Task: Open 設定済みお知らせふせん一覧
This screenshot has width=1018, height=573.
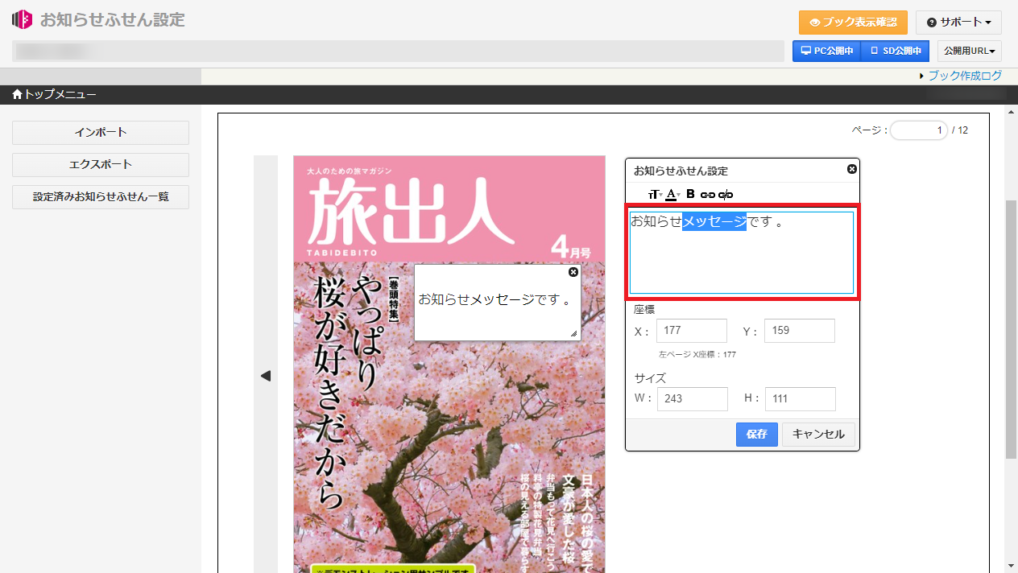Action: 101,196
